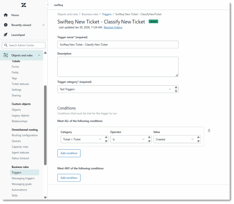The width and height of the screenshot is (234, 204).
Task: Click the Triggers breadcrumb link
Action: [x=107, y=14]
